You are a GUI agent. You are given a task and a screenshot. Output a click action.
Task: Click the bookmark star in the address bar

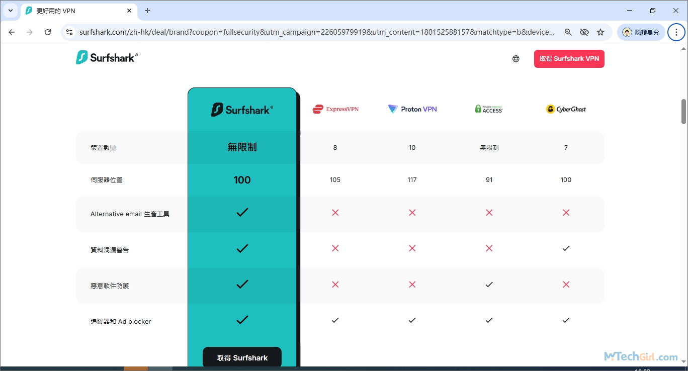click(600, 32)
